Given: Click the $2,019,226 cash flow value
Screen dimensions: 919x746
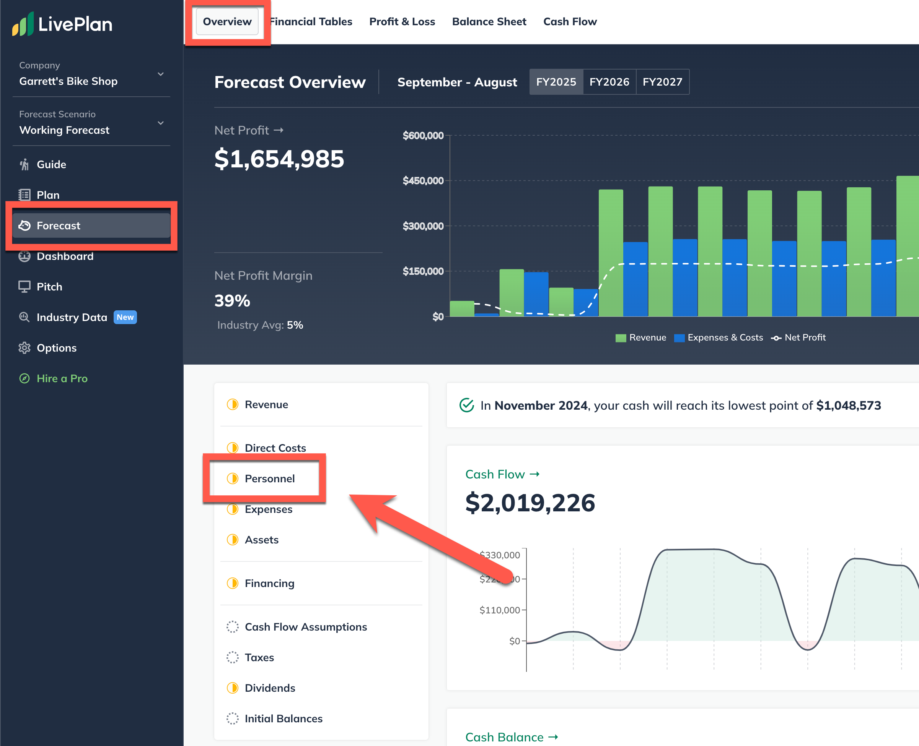Looking at the screenshot, I should [x=530, y=503].
